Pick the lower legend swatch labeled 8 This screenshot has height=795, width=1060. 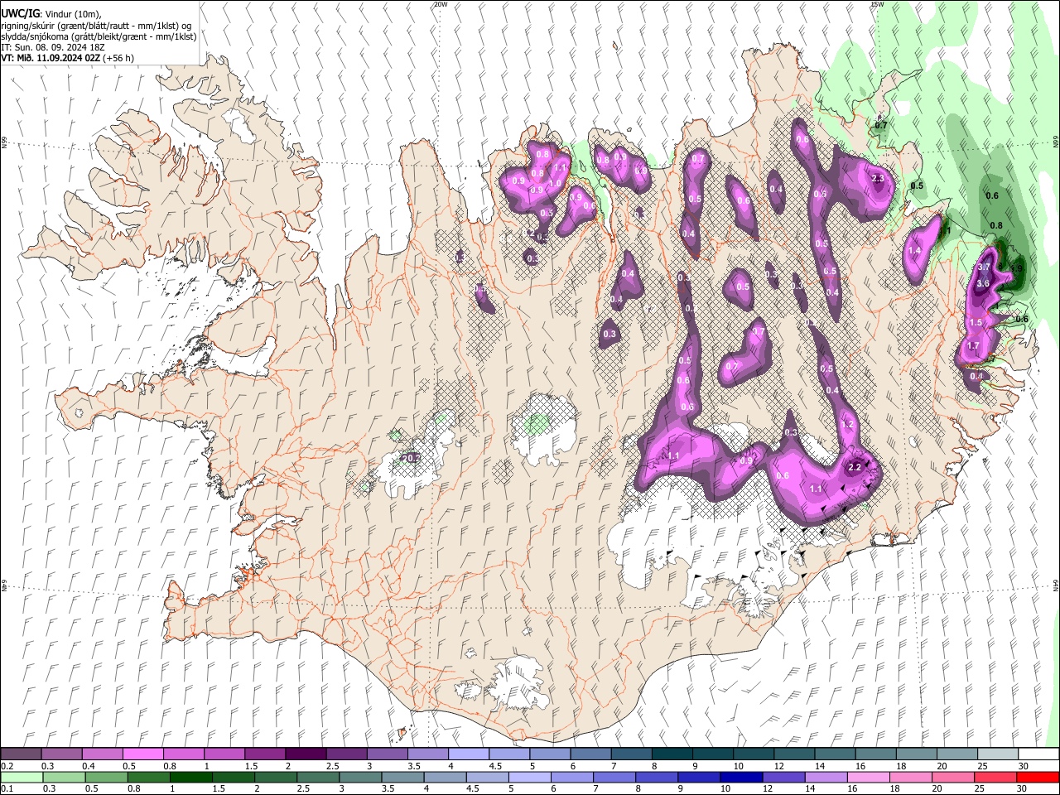click(656, 778)
